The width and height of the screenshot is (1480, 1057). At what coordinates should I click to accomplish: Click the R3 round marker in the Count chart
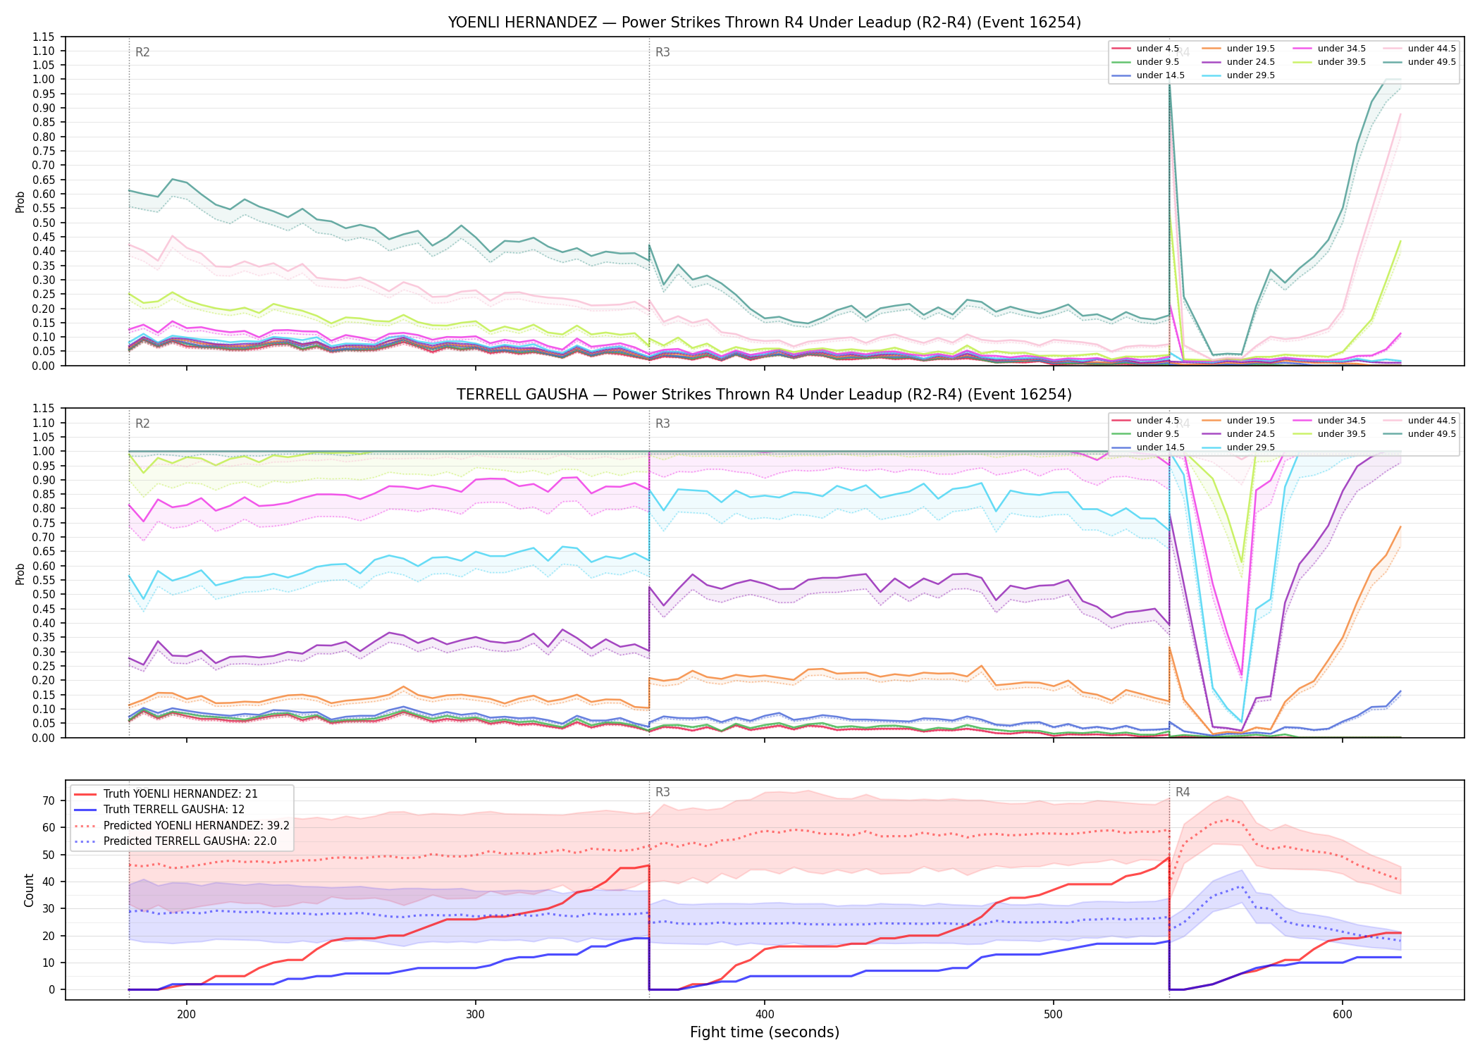pos(662,792)
